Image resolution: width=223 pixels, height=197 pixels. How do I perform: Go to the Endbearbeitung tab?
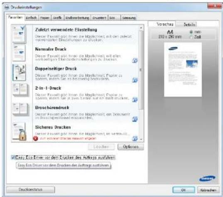click(77, 18)
